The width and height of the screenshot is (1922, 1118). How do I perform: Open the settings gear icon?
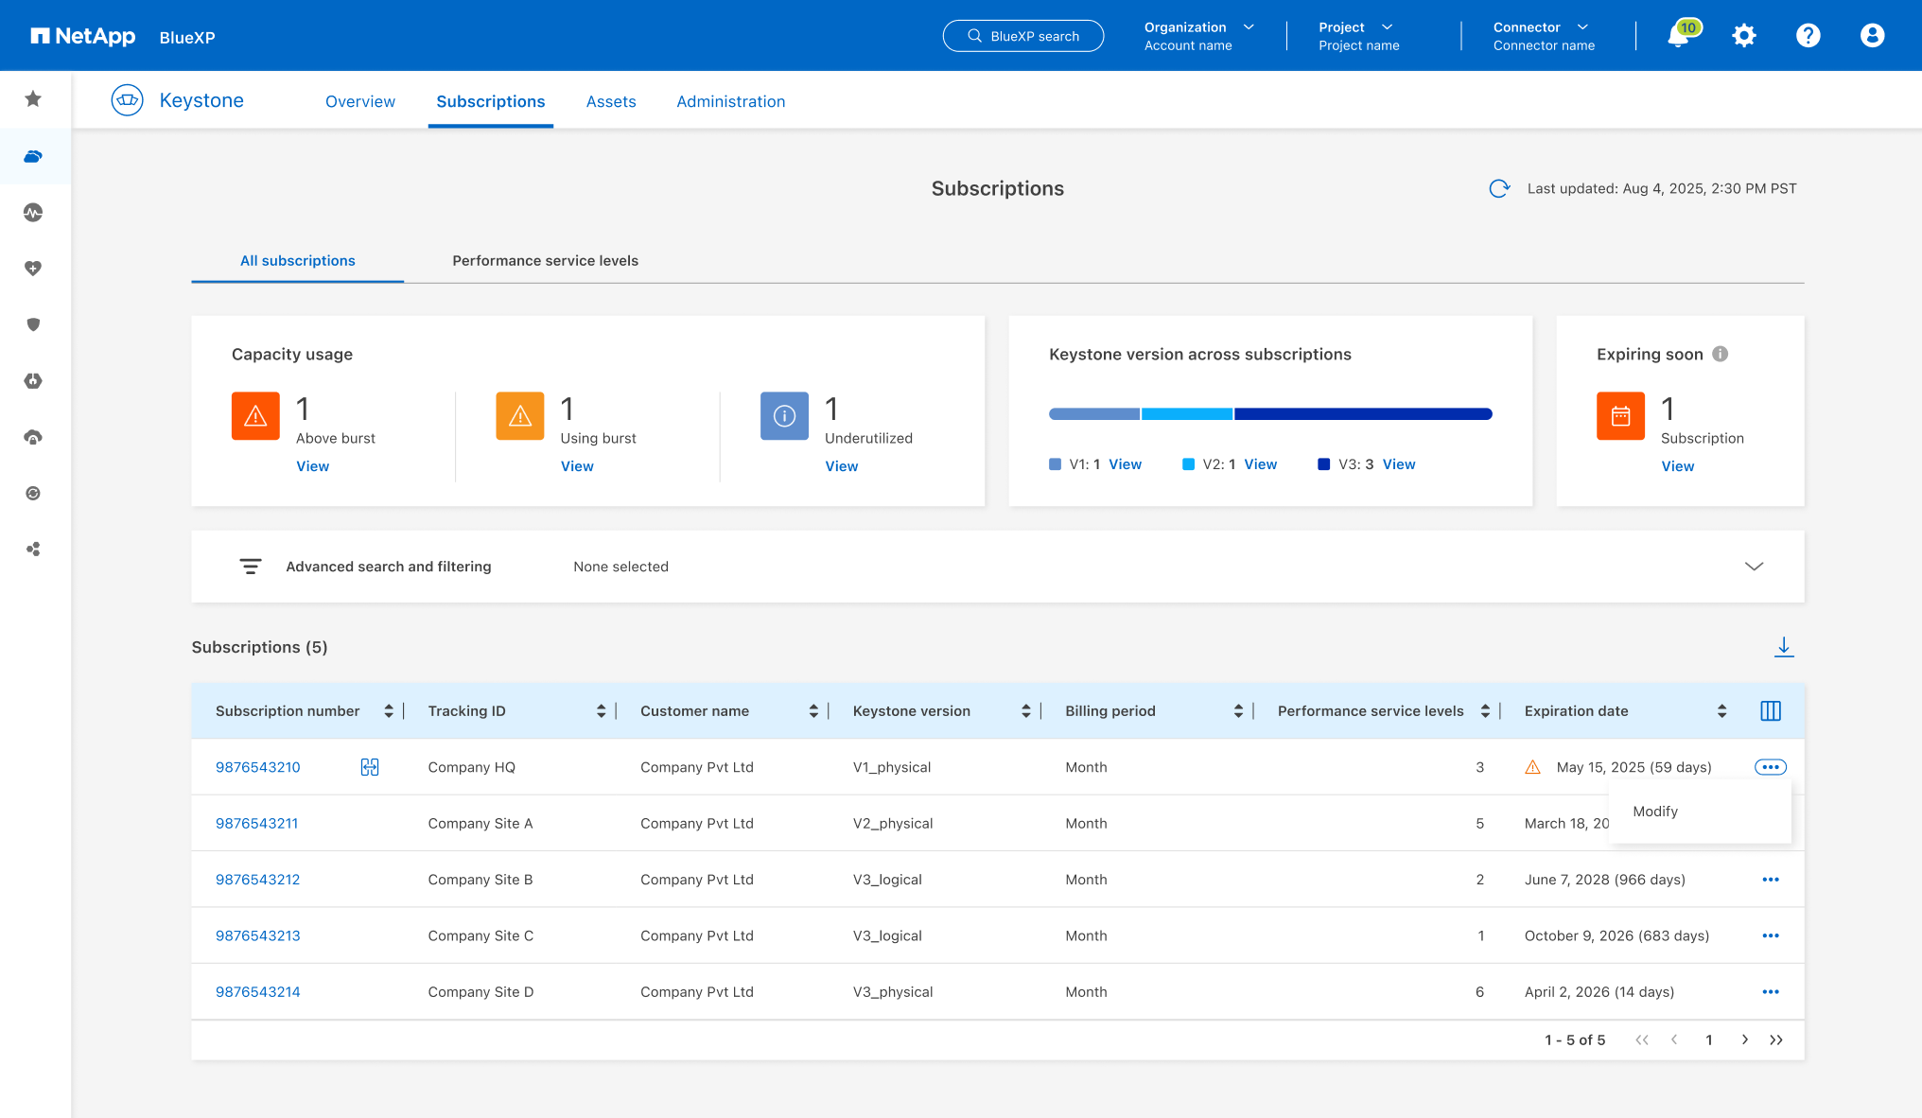1743,36
